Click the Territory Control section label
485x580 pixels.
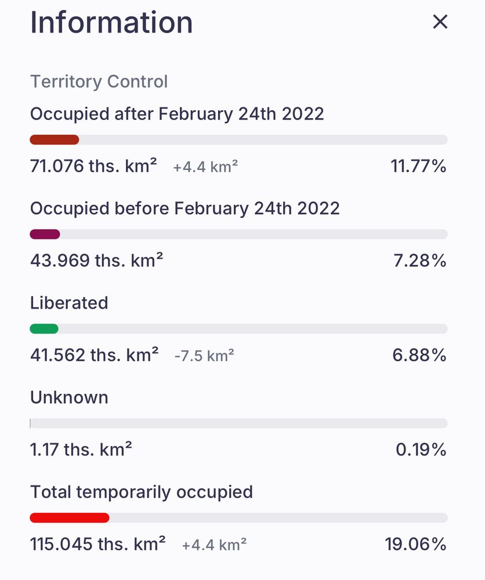tap(99, 82)
